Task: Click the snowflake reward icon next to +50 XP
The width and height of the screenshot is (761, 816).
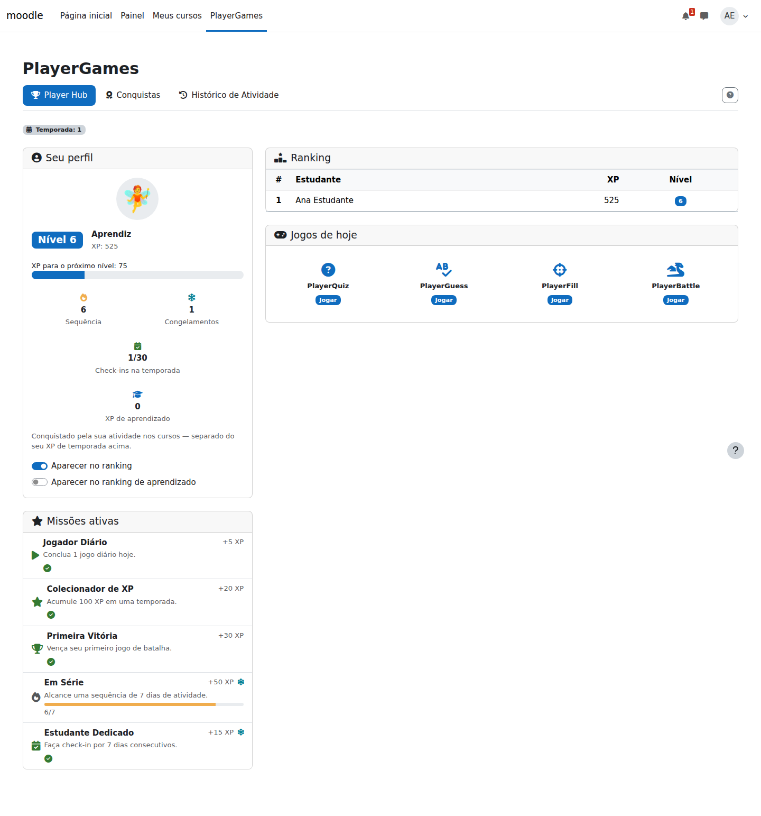Action: [241, 682]
